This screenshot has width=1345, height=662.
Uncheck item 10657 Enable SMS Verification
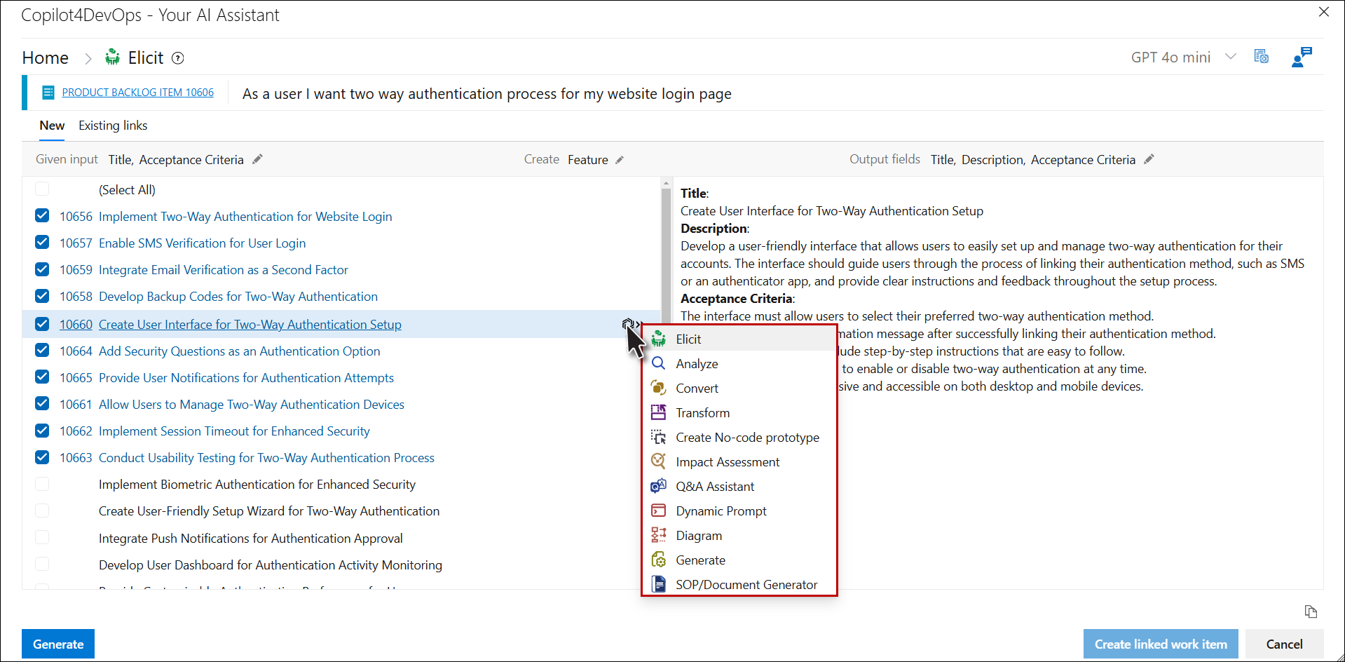tap(42, 242)
